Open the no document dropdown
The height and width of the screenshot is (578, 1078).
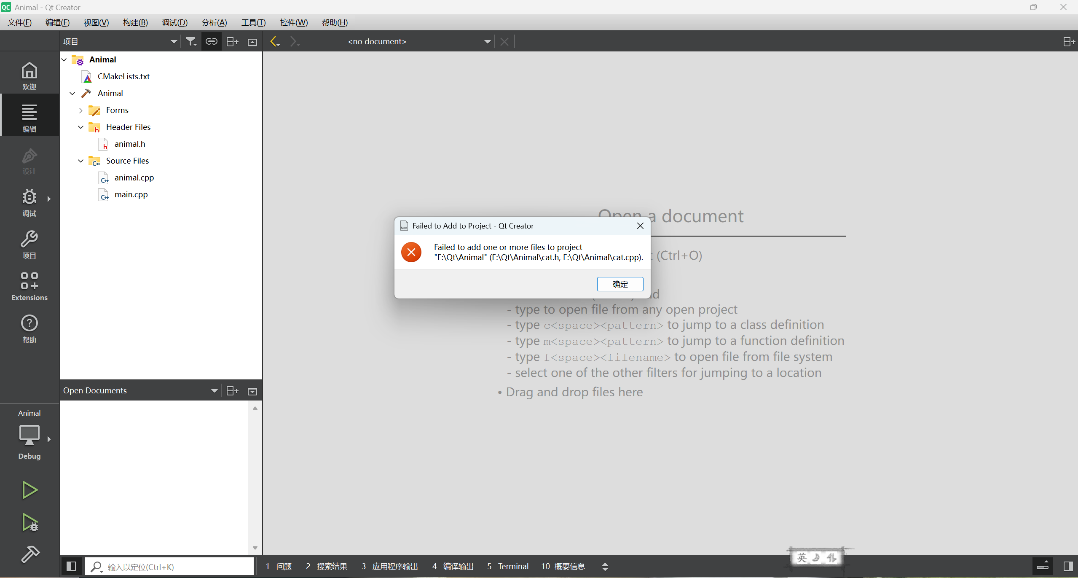(x=488, y=42)
